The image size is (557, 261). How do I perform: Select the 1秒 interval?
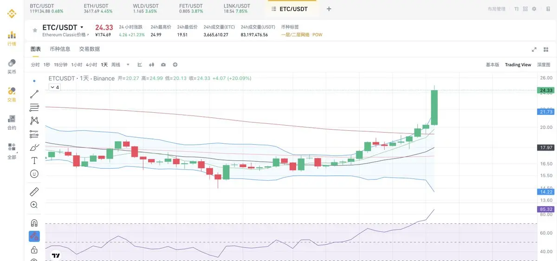pyautogui.click(x=47, y=65)
